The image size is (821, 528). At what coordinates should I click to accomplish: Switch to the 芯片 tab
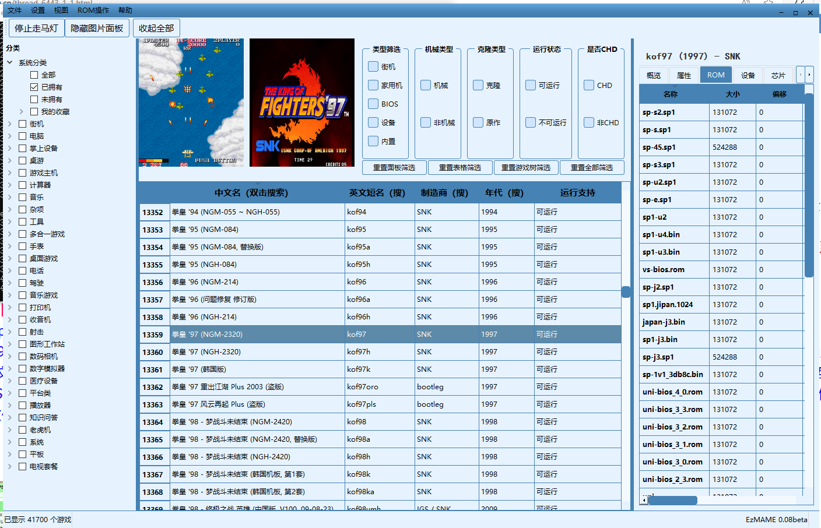point(778,75)
